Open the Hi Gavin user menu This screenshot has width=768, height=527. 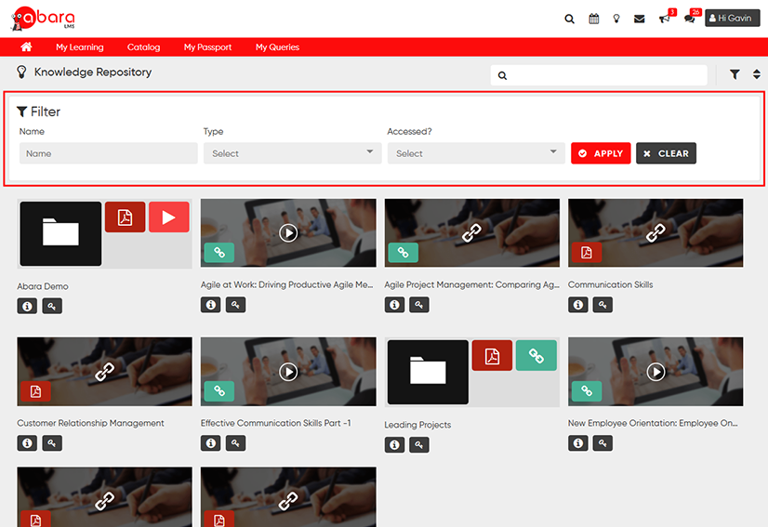(x=733, y=18)
